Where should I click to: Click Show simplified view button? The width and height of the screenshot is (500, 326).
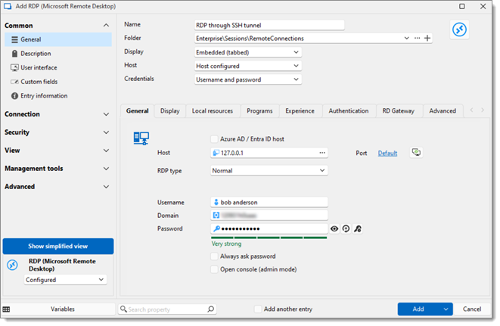click(x=58, y=247)
